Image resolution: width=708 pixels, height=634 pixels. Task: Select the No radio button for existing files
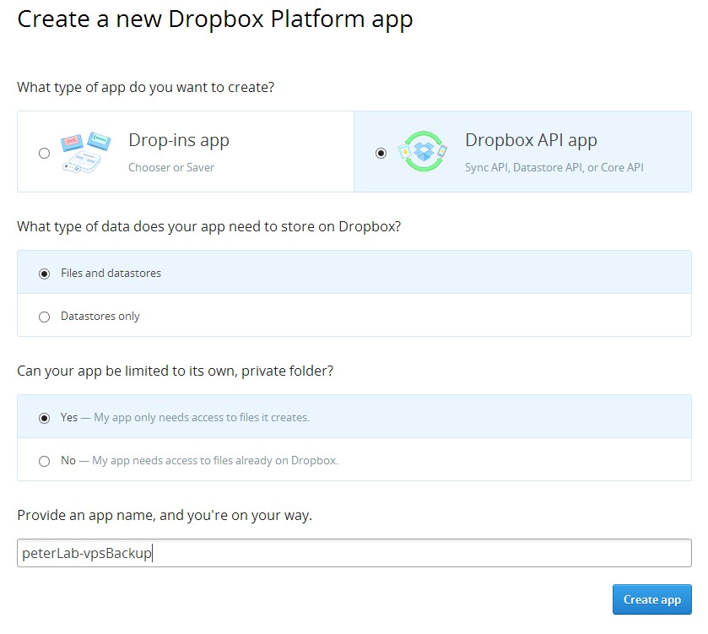click(x=44, y=461)
